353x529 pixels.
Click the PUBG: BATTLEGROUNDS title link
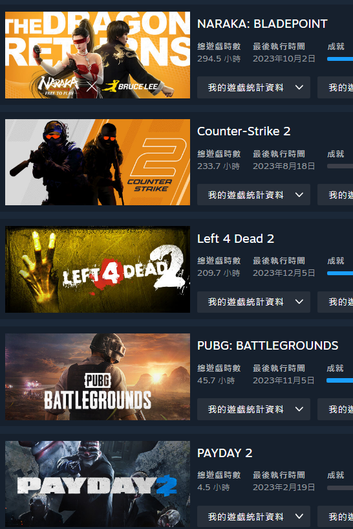[x=268, y=346]
